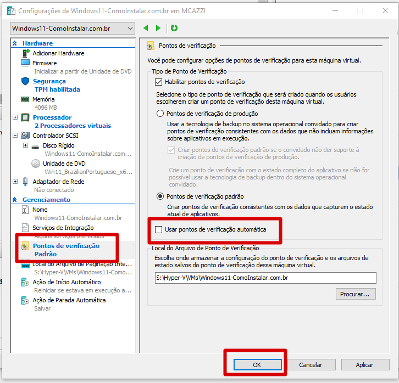This screenshot has height=383, width=399.
Task: Collapse the Hardware section header
Action: tap(15, 43)
